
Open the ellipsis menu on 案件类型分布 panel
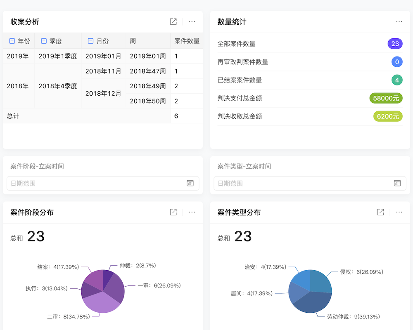399,212
